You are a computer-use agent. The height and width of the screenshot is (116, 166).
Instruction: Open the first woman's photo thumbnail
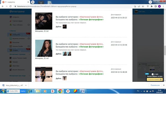pyautogui.click(x=43, y=21)
